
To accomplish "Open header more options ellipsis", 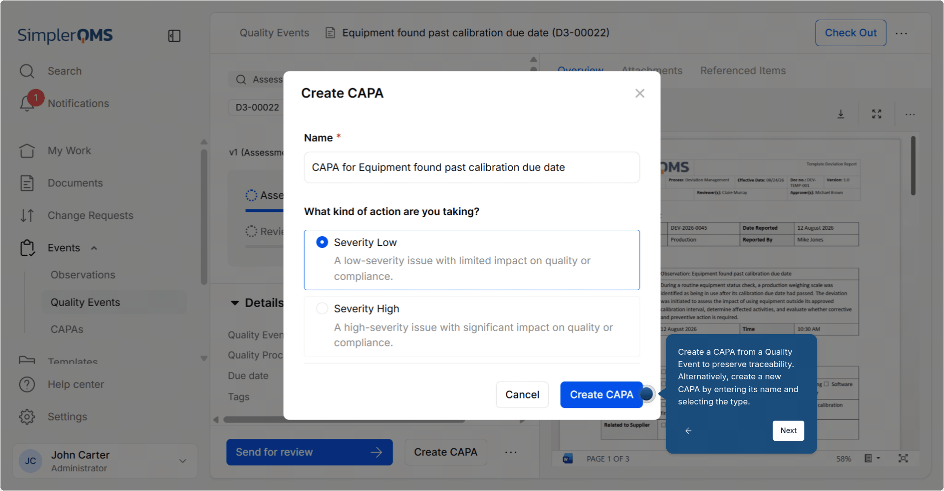I will [901, 33].
